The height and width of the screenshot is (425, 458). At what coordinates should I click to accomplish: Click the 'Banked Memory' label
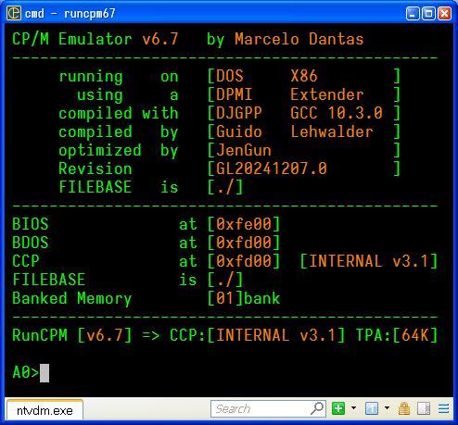coord(72,298)
